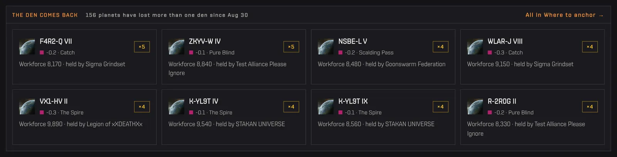Click the ×5 badge on F4R2-Q VII
617x157 pixels.
pyautogui.click(x=142, y=47)
